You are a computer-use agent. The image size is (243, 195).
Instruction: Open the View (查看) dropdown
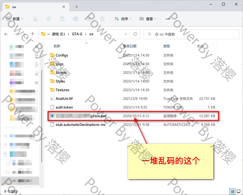tap(148, 19)
